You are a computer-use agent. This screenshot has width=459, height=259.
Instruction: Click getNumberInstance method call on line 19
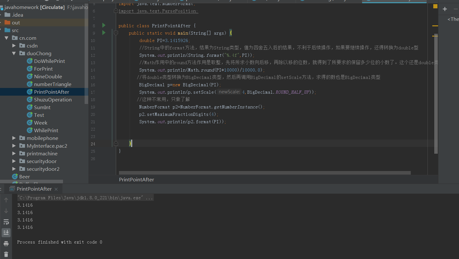(x=236, y=107)
